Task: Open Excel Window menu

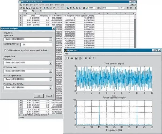Action: (x=57, y=5)
